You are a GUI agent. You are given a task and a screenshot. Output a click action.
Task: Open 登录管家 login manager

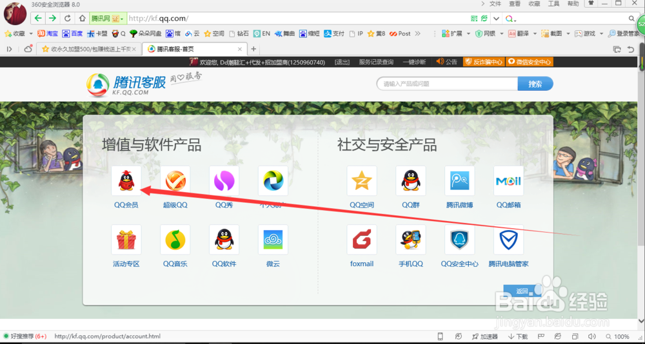point(623,33)
